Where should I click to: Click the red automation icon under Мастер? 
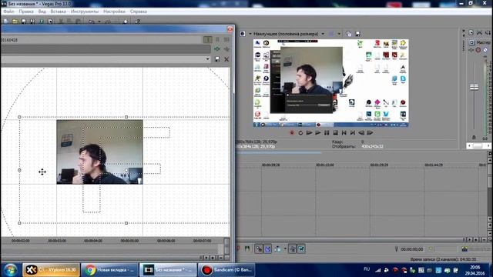pyautogui.click(x=478, y=50)
